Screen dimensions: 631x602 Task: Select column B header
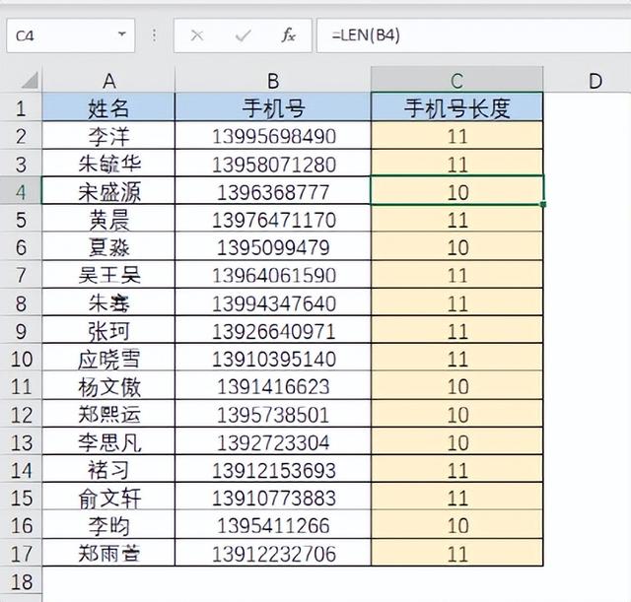pyautogui.click(x=273, y=81)
